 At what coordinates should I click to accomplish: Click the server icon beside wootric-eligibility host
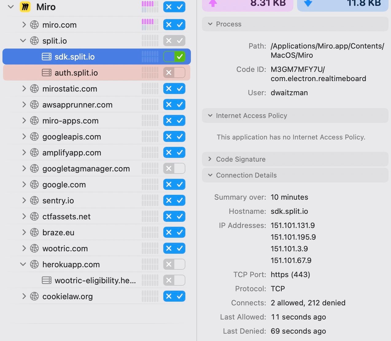click(47, 280)
